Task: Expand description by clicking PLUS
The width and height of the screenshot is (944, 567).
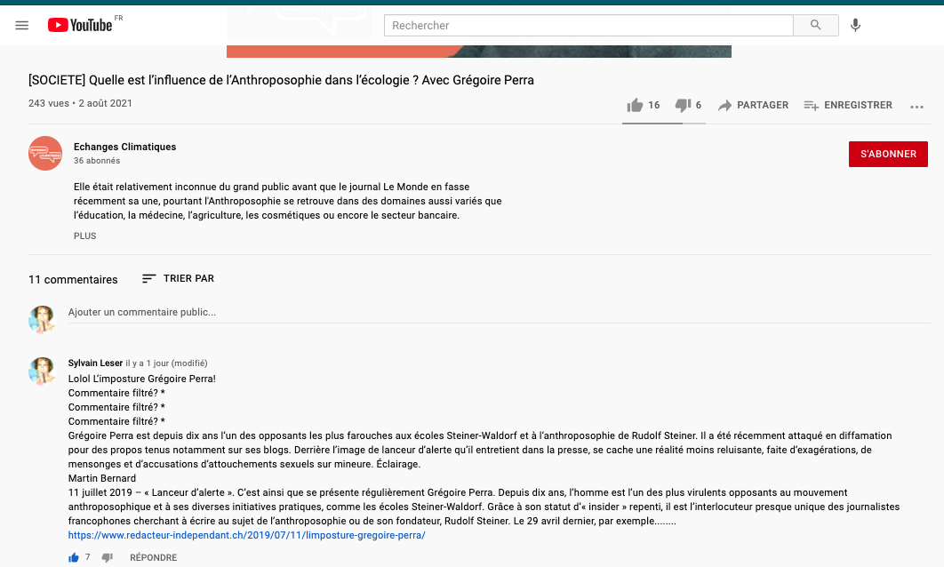Action: 85,236
